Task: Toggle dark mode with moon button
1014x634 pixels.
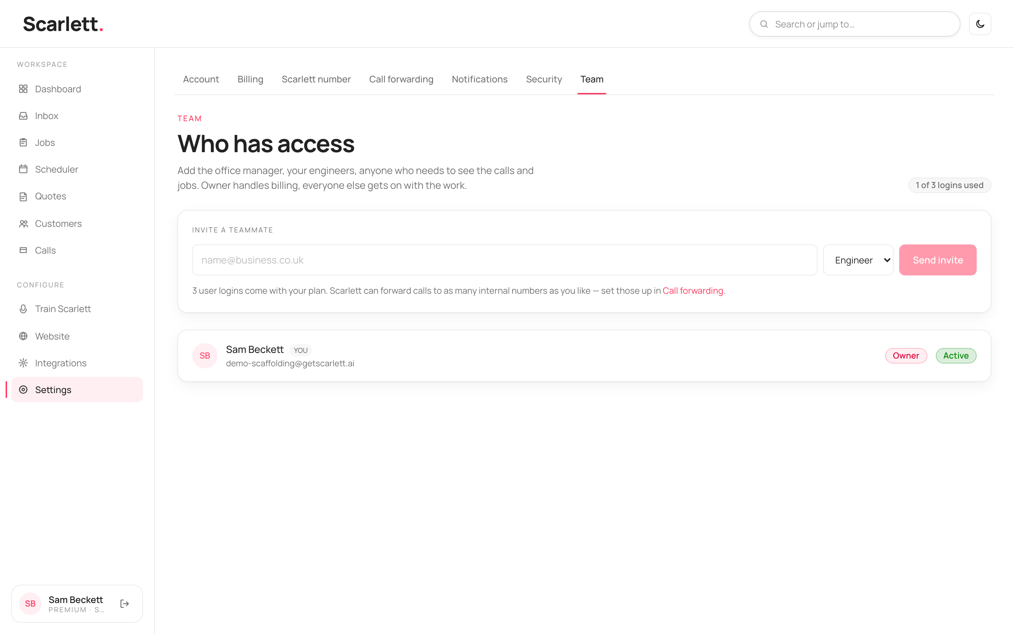Action: click(x=979, y=24)
